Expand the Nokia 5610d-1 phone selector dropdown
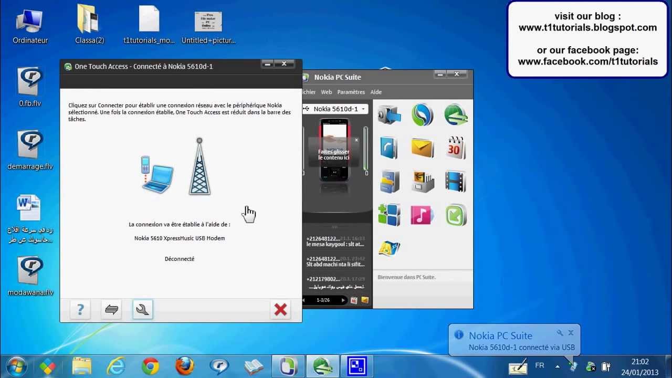 363,109
